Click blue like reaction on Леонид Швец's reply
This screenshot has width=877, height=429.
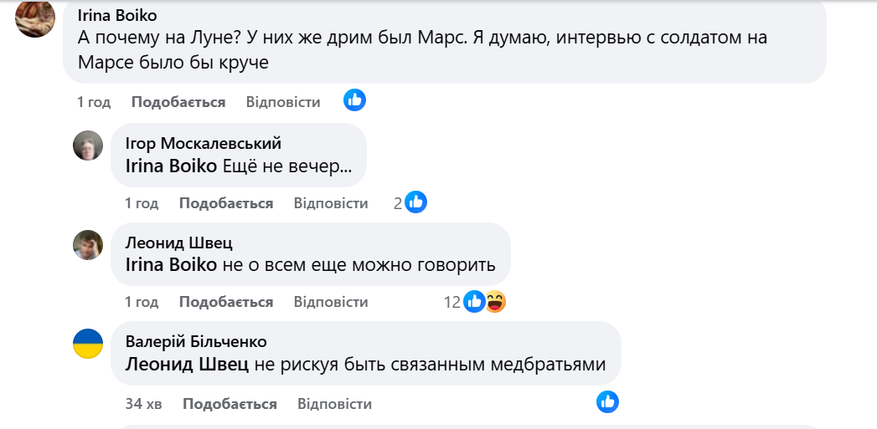[x=474, y=302]
